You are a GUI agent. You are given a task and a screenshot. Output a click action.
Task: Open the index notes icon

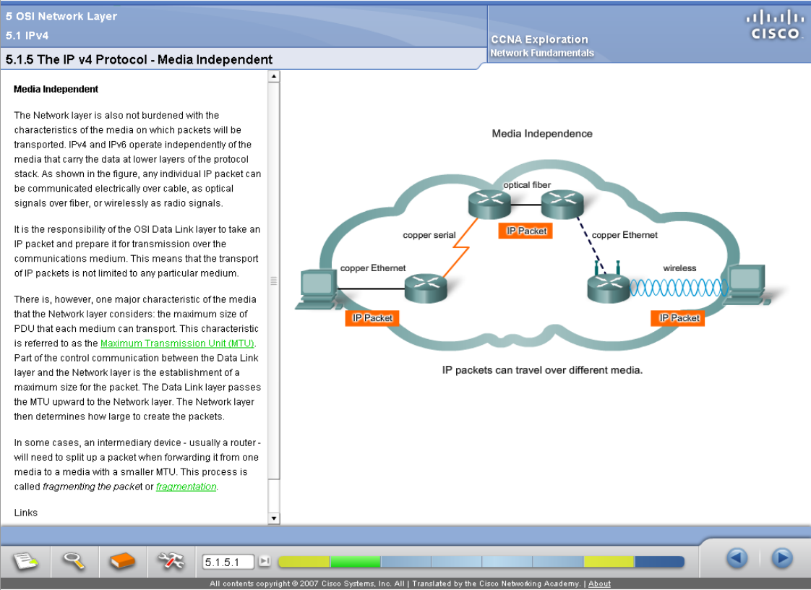[25, 561]
